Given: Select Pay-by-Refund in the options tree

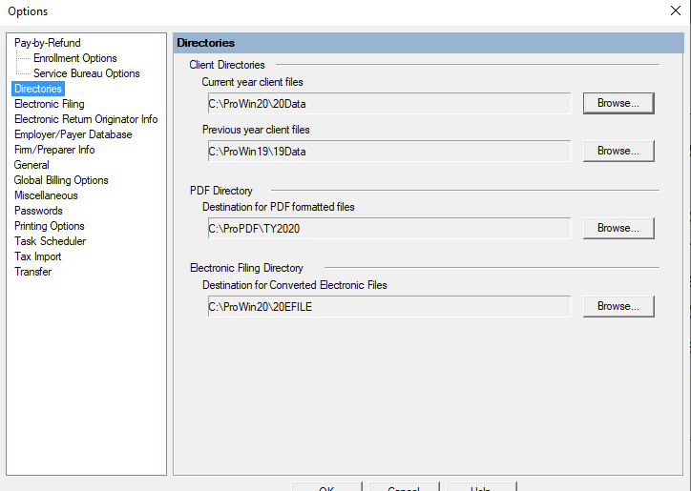Looking at the screenshot, I should click(x=47, y=43).
